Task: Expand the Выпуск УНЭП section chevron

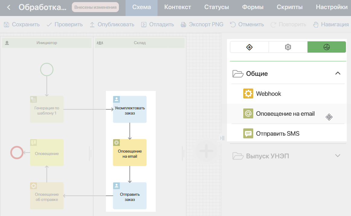Action: [338, 156]
